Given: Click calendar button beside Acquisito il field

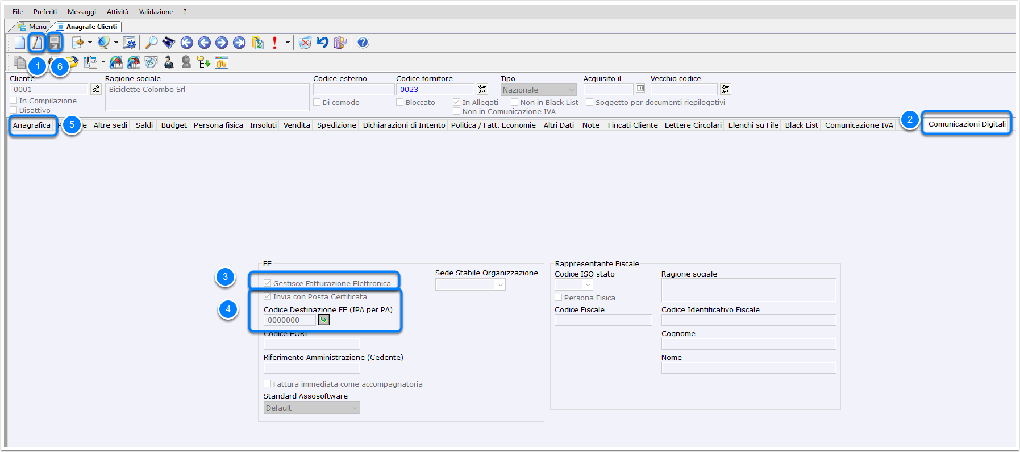Looking at the screenshot, I should [x=640, y=89].
